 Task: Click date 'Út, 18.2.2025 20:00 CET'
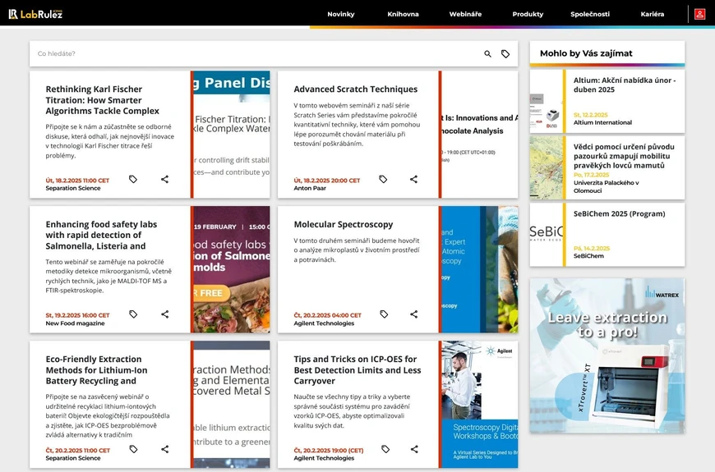pos(327,181)
